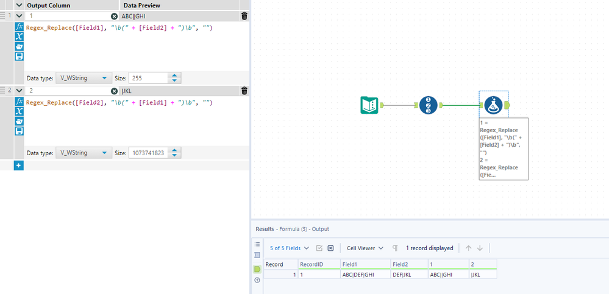
Task: Select output anchor data view in Results
Action: [x=257, y=269]
